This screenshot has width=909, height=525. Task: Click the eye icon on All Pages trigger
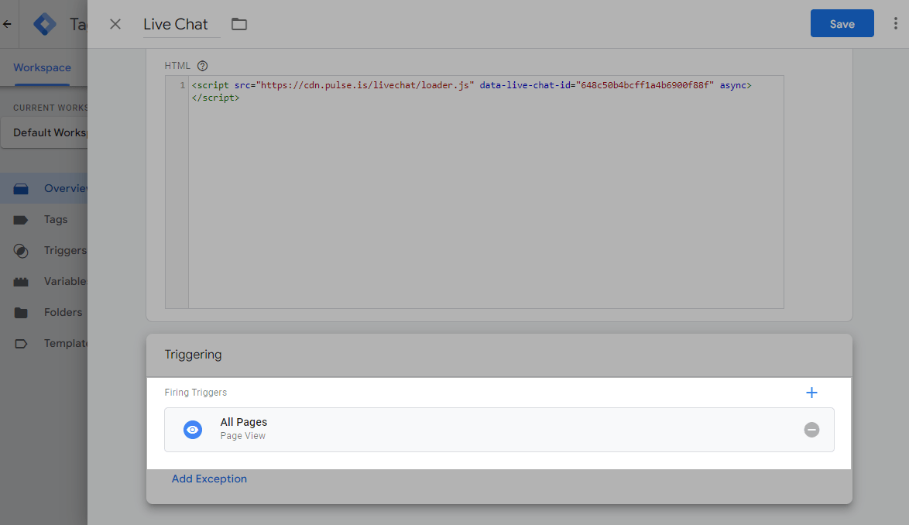point(192,430)
